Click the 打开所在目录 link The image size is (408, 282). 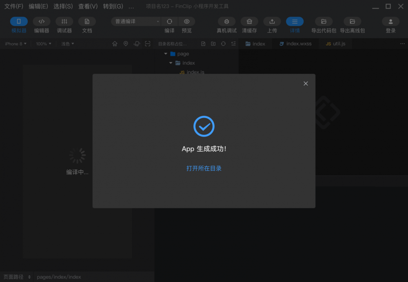point(204,168)
